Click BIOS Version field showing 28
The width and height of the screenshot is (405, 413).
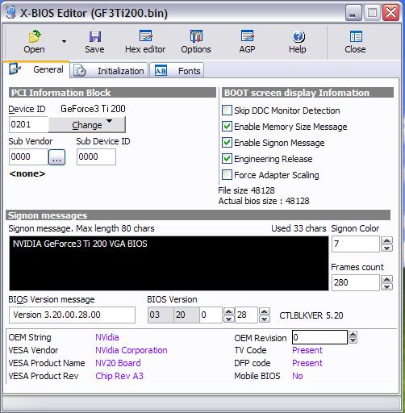pyautogui.click(x=246, y=315)
